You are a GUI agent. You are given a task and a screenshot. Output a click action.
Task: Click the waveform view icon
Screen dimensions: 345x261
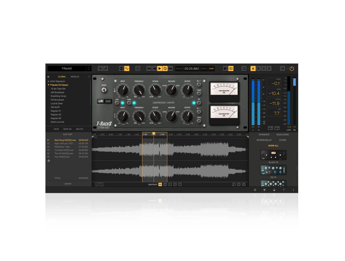[x=127, y=68]
